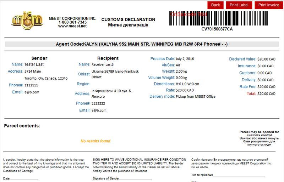Select recipient phone 2222222
Screen dimensions: 284x182
point(98,103)
